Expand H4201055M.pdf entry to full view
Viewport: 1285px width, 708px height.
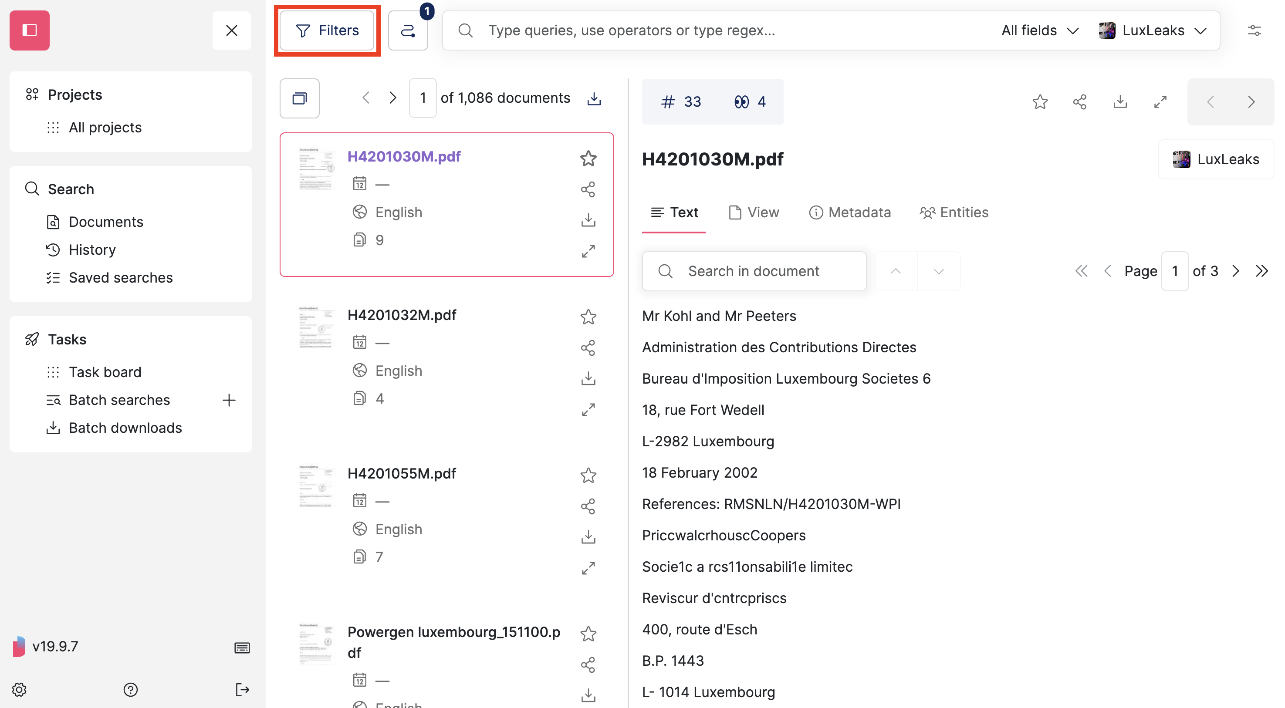(x=588, y=568)
